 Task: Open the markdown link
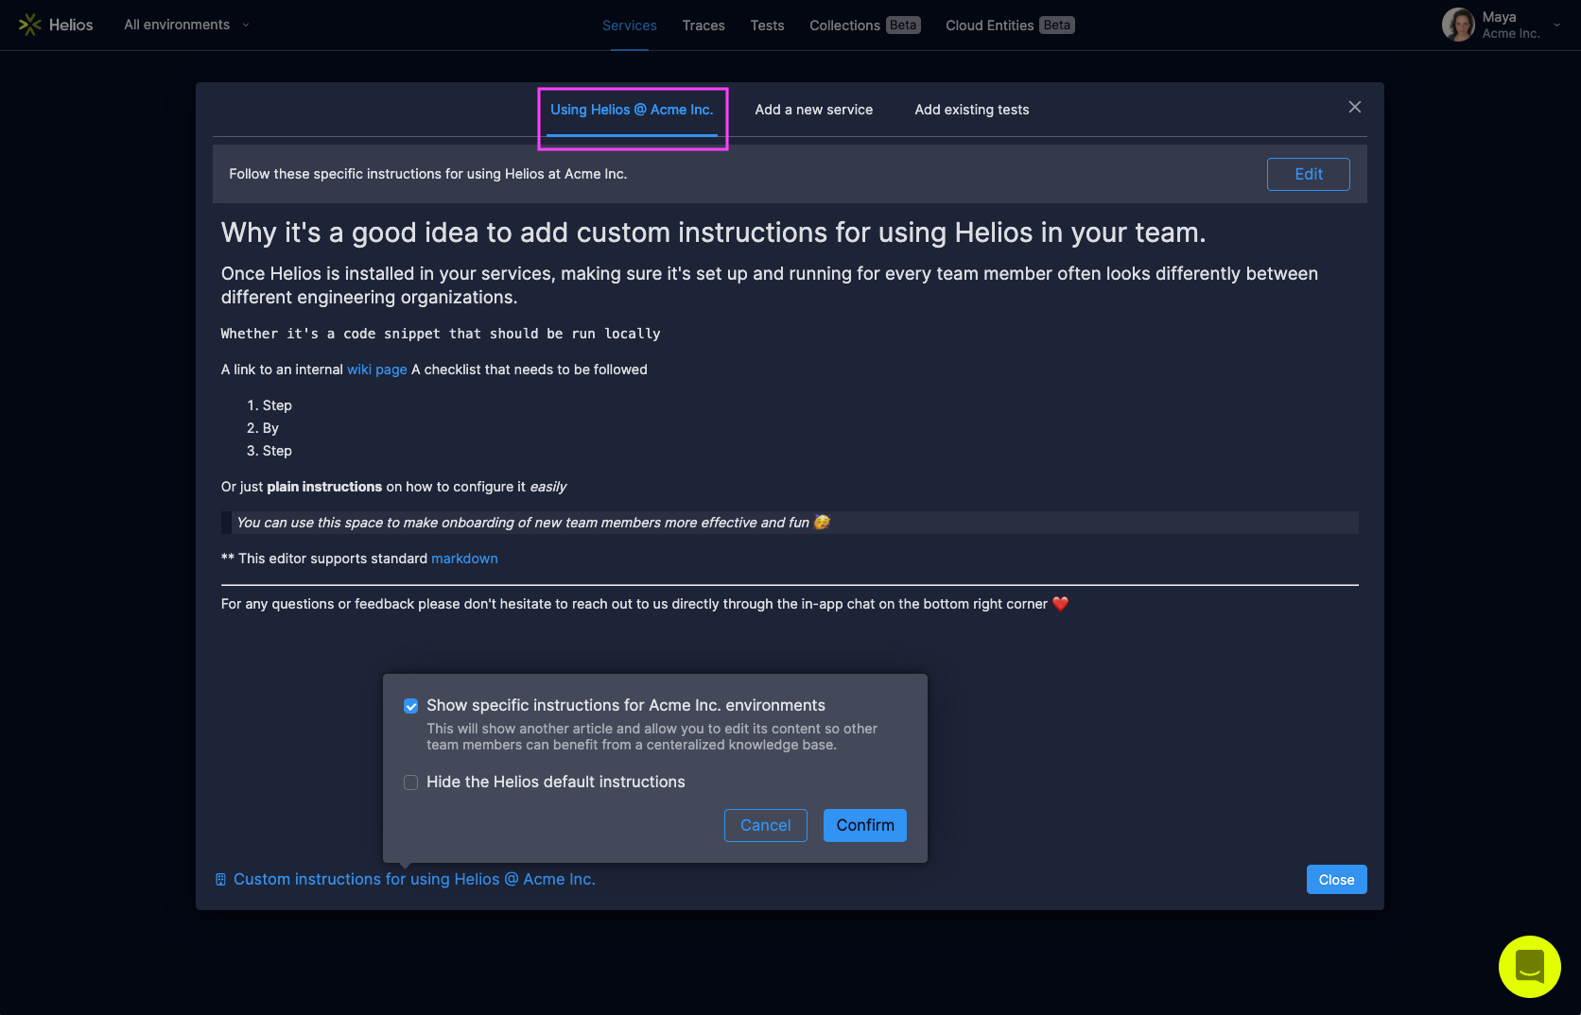(464, 559)
